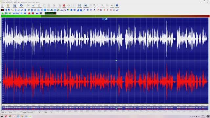
Task: Open the Effect menu in menu bar
Action: (15, 3)
